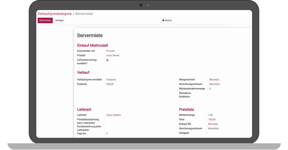Screen dimensions: 288x150
Task: Click the Bearbeiten button
Action: [45, 20]
